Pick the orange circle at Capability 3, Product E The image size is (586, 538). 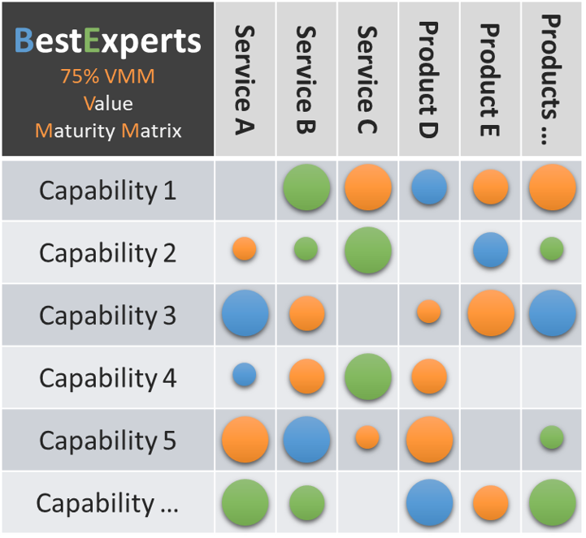(491, 313)
